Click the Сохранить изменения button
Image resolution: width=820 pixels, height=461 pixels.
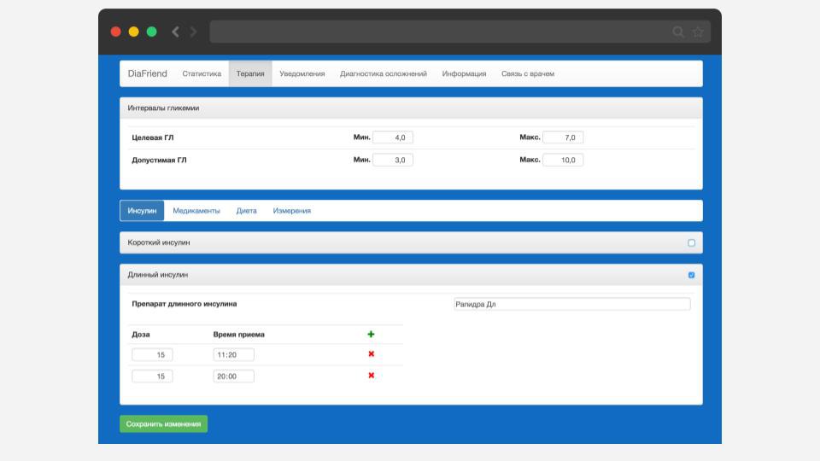(x=163, y=424)
